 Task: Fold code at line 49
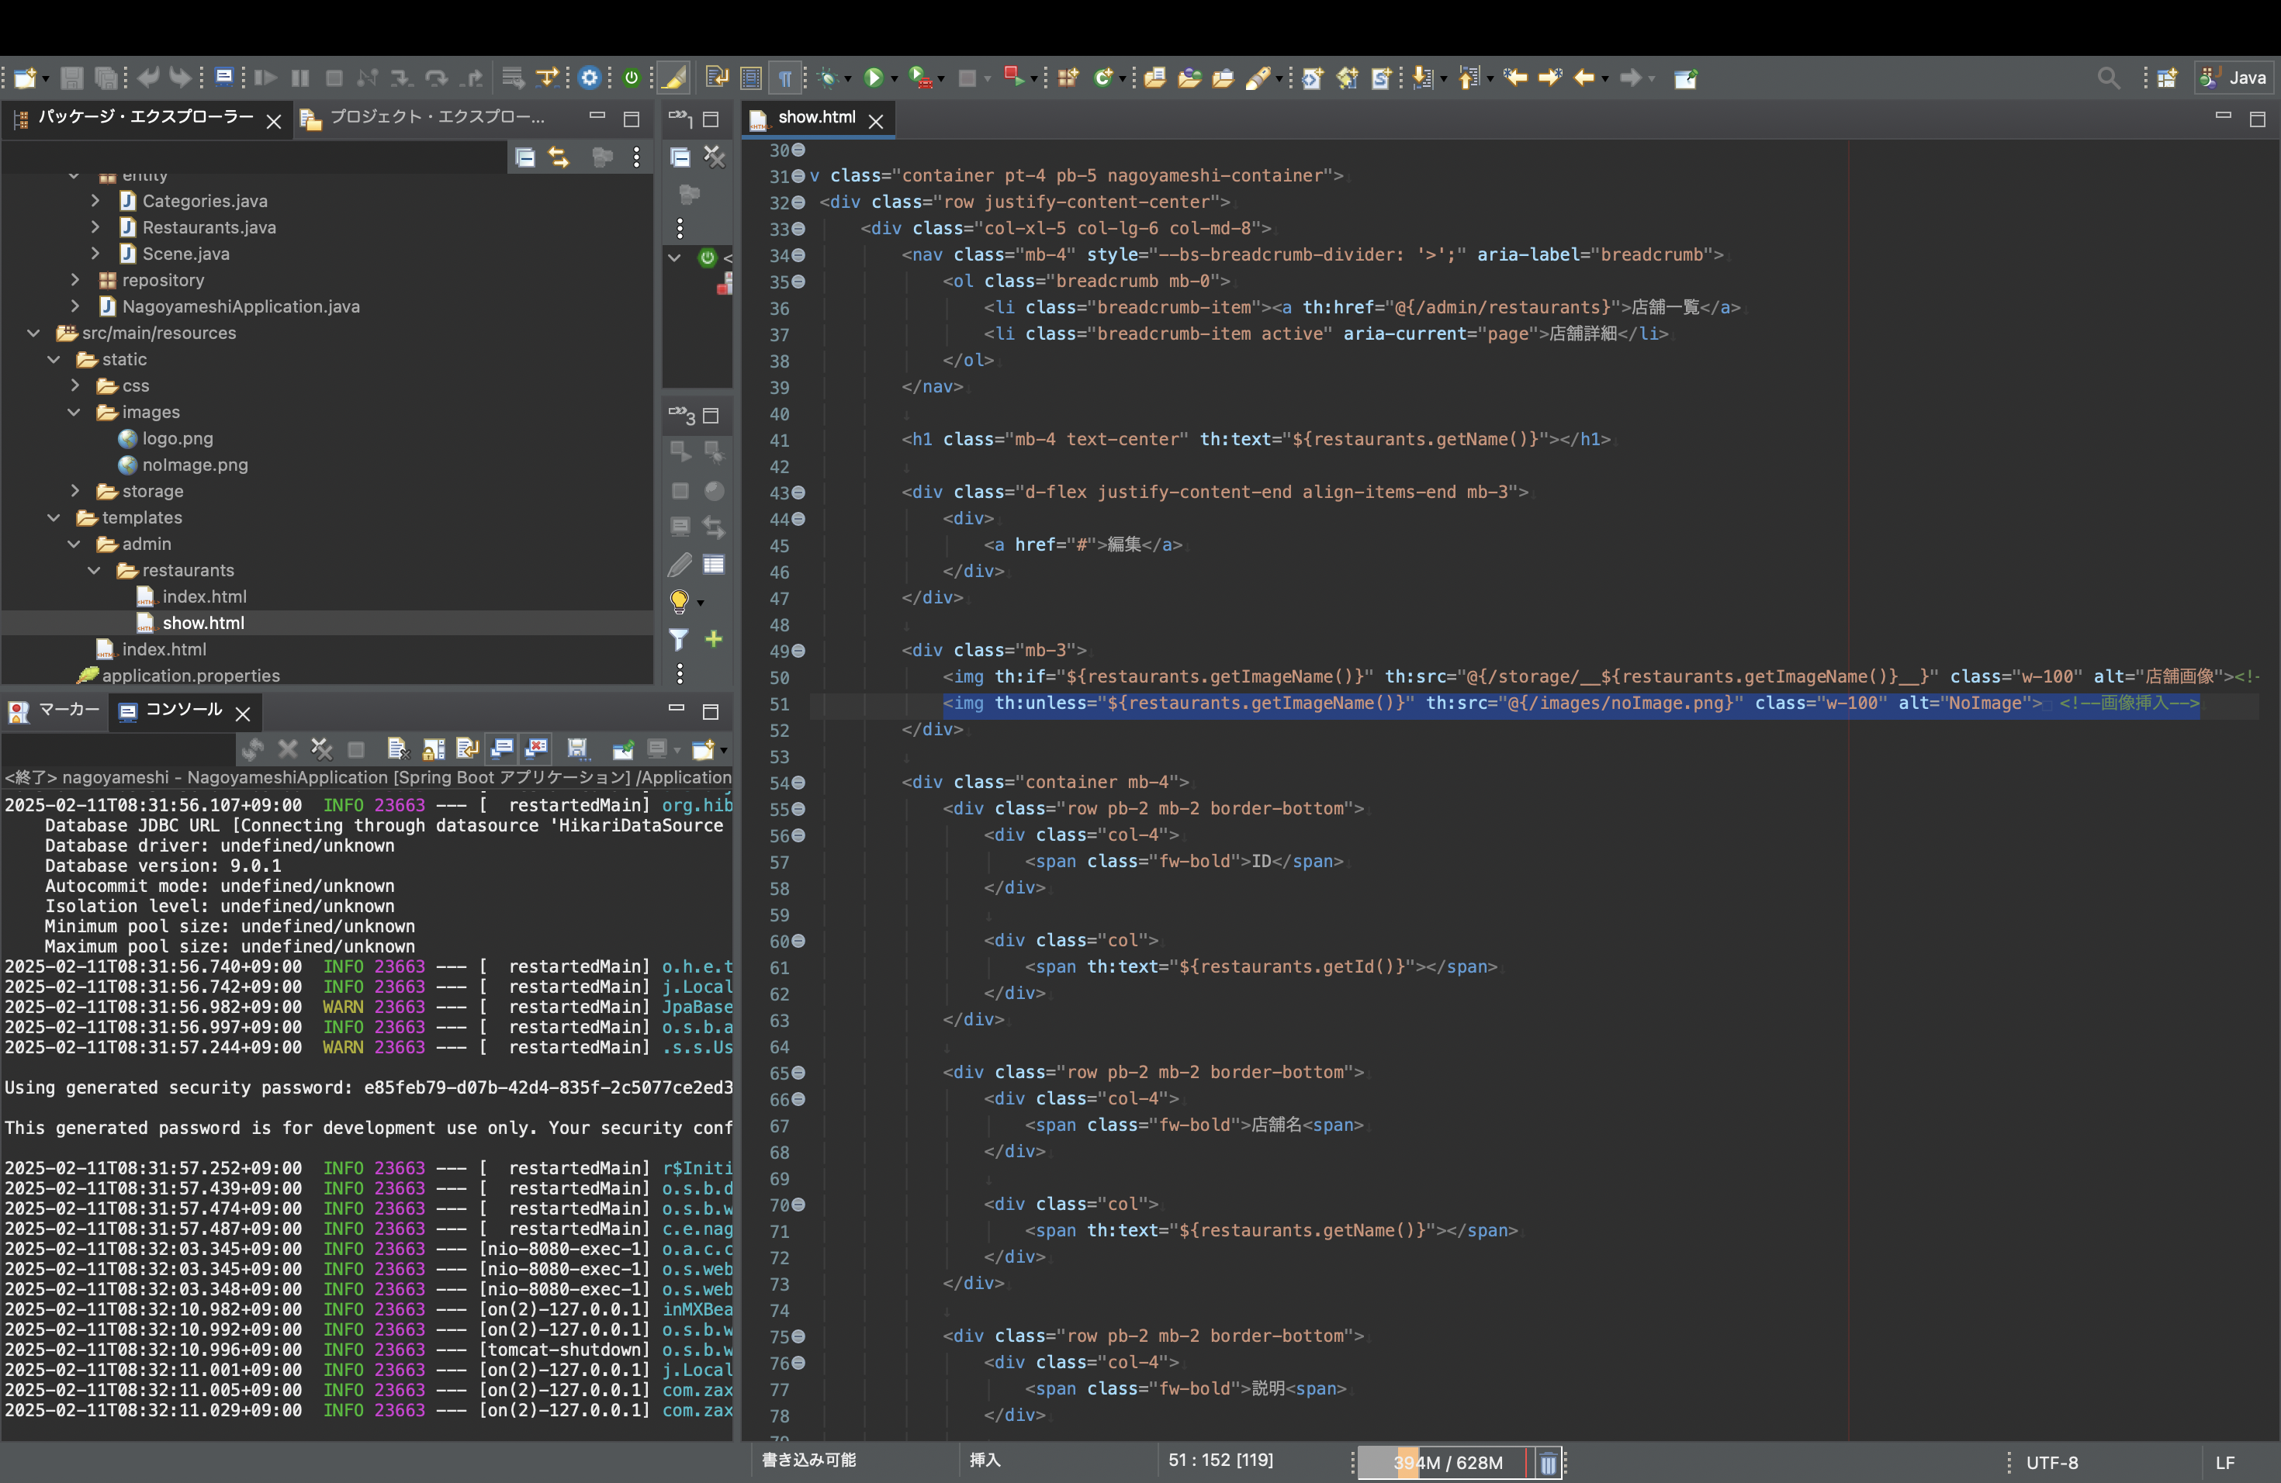[798, 651]
